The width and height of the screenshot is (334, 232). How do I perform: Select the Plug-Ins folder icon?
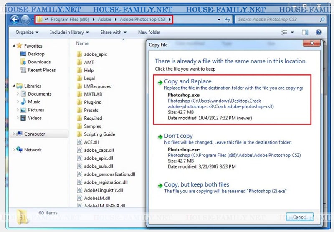(79, 102)
